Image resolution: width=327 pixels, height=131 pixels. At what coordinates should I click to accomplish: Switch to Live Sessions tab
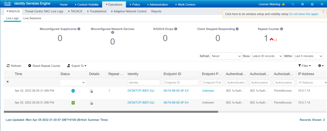click(32, 18)
